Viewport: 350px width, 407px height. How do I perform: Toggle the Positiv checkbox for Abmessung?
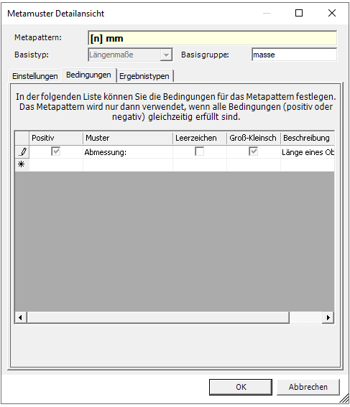pos(55,151)
